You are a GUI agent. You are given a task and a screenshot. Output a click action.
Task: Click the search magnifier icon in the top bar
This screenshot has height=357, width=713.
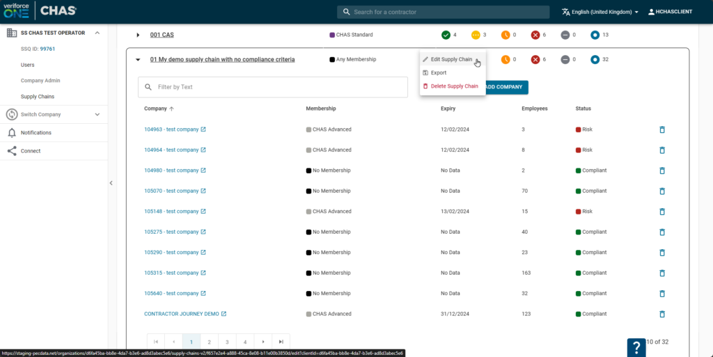347,12
